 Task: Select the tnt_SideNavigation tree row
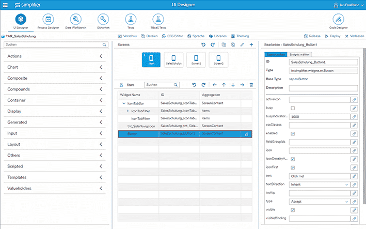coord(185,126)
